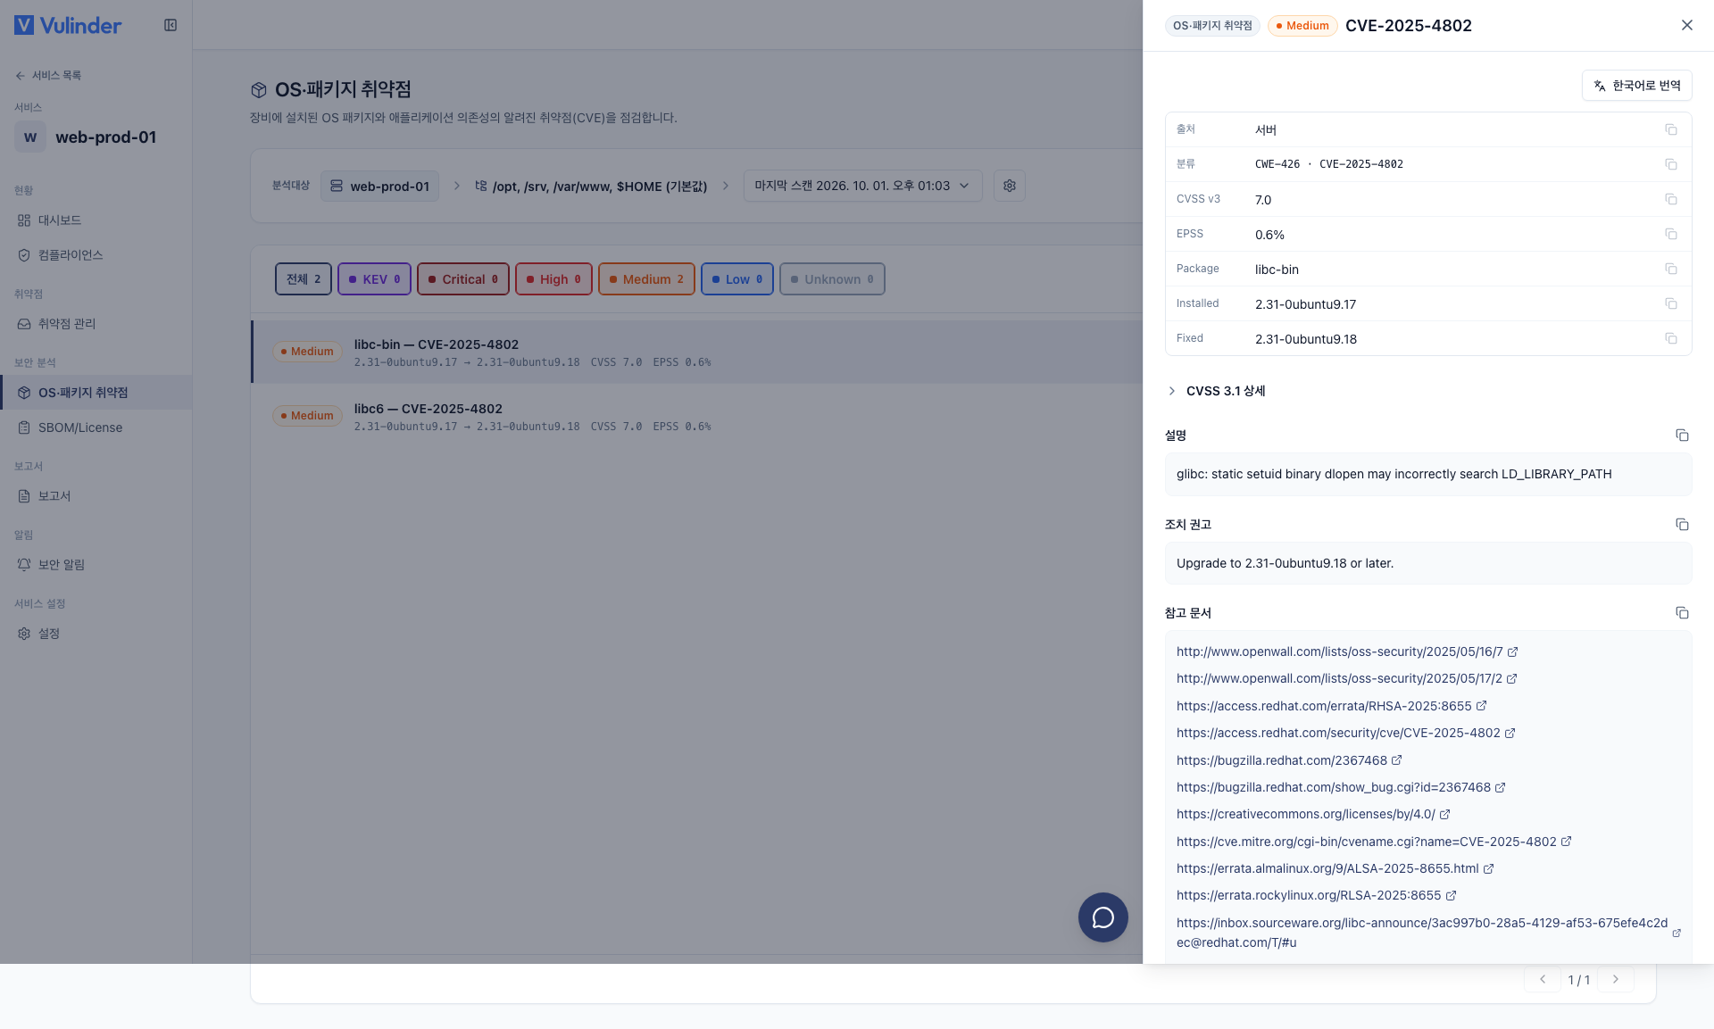Screen dimensions: 1714x1029
Task: Filter by Low severity
Action: [x=737, y=279]
